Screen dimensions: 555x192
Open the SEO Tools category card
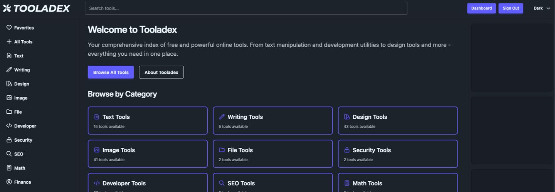pyautogui.click(x=273, y=183)
